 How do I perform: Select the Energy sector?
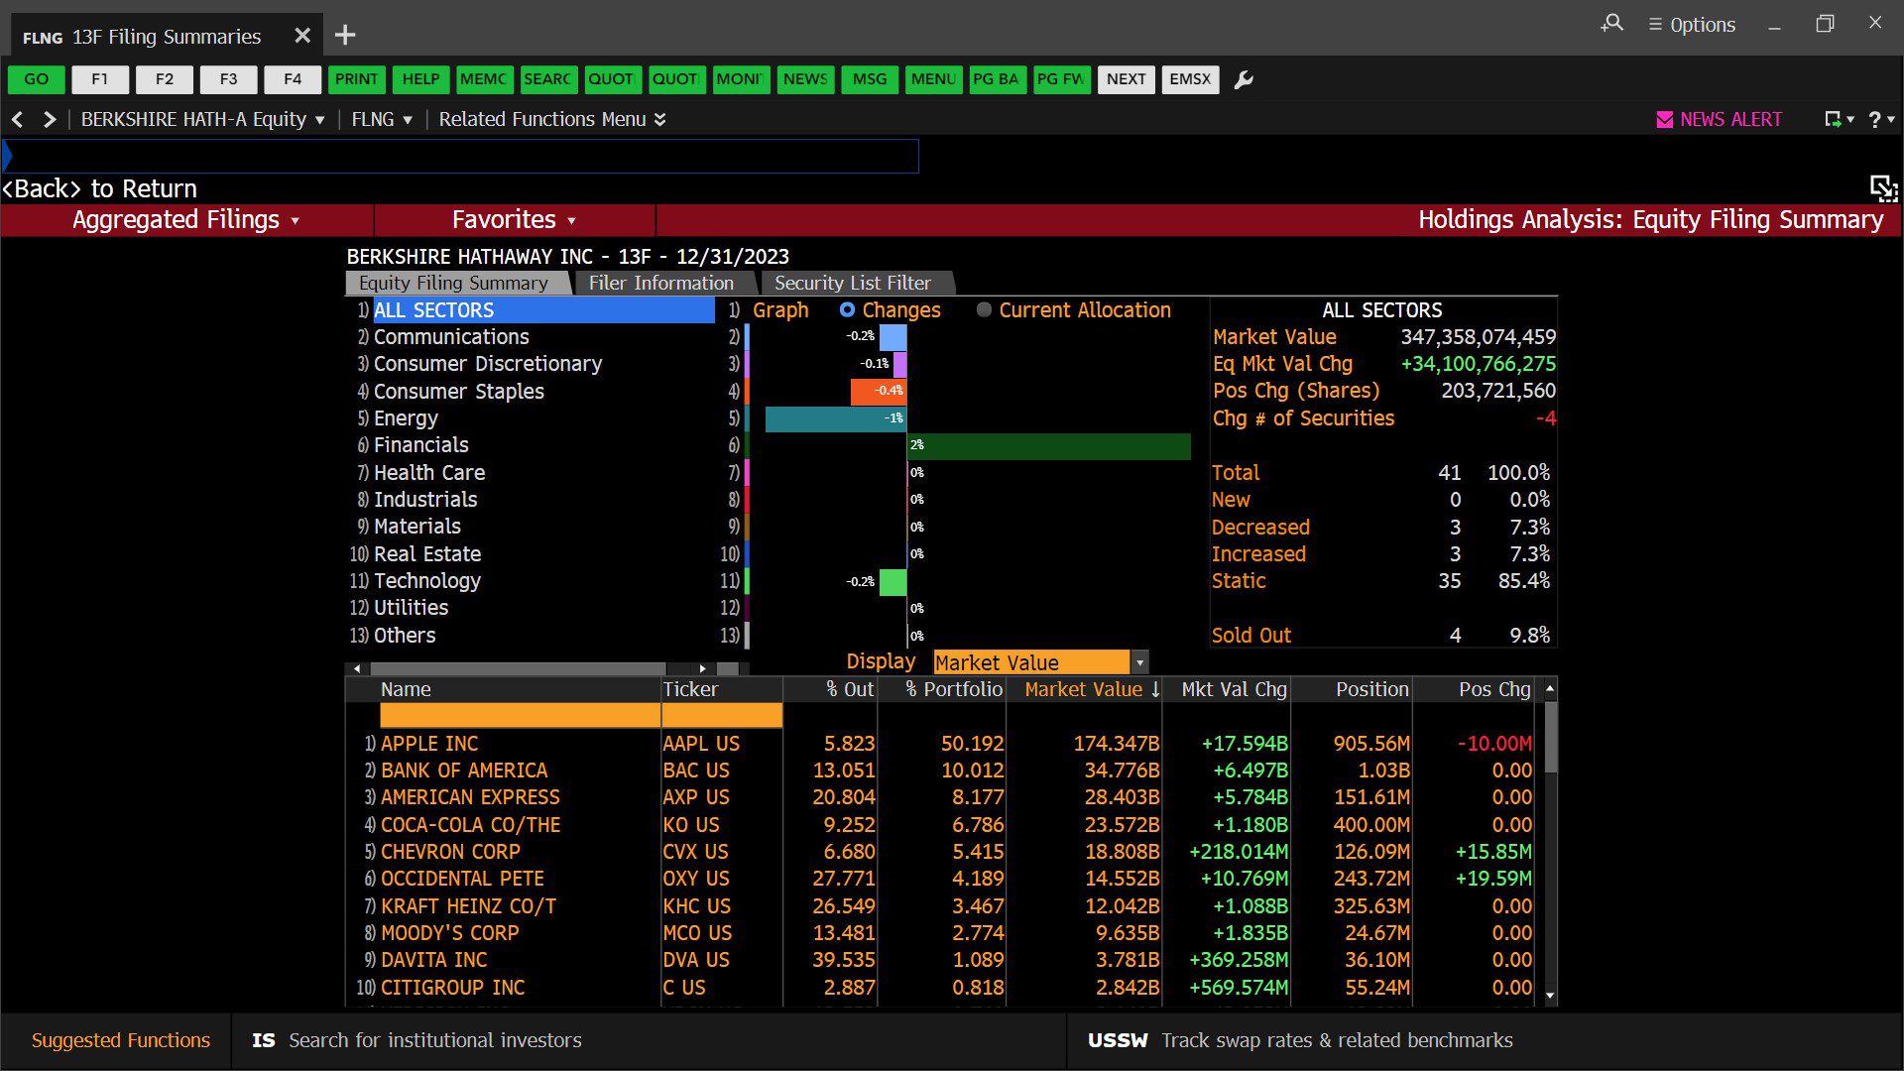(406, 418)
